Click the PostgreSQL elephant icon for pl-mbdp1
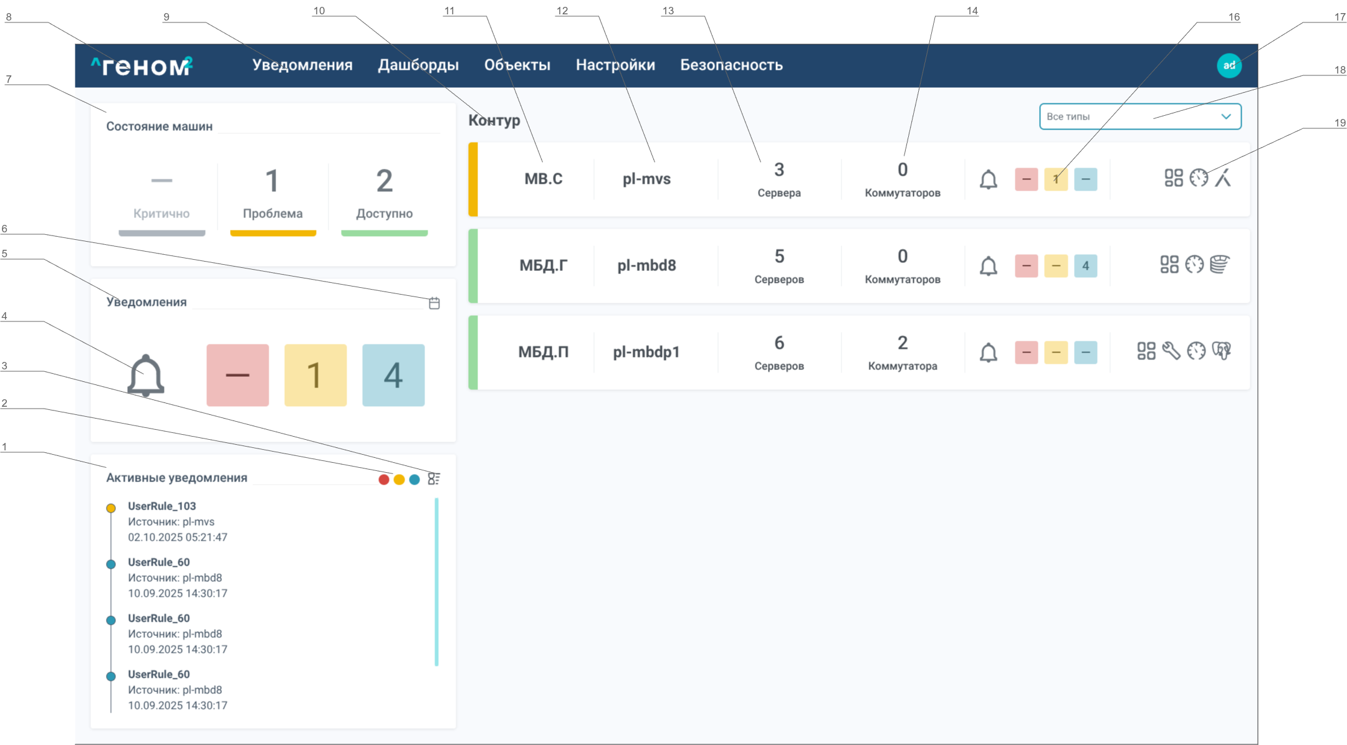Image resolution: width=1347 pixels, height=745 pixels. (x=1220, y=352)
